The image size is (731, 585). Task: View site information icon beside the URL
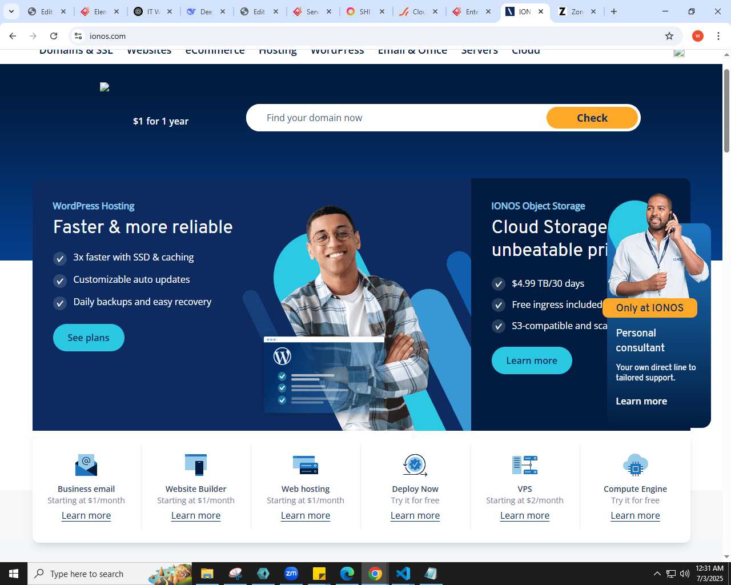tap(78, 36)
